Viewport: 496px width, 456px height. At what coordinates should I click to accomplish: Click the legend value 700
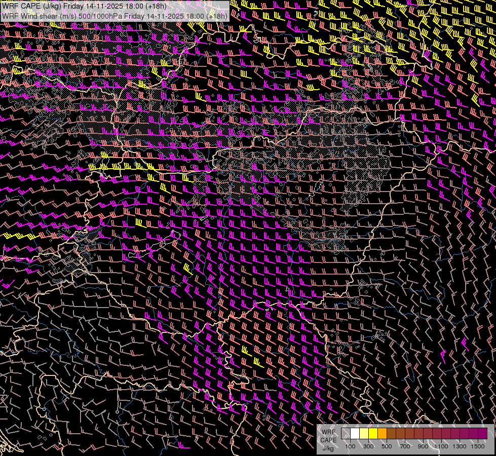coord(405,446)
